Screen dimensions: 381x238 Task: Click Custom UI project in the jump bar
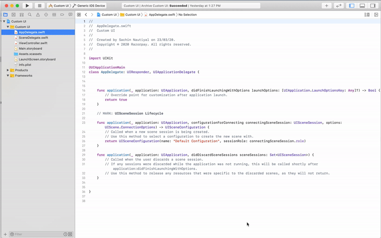pyautogui.click(x=107, y=15)
